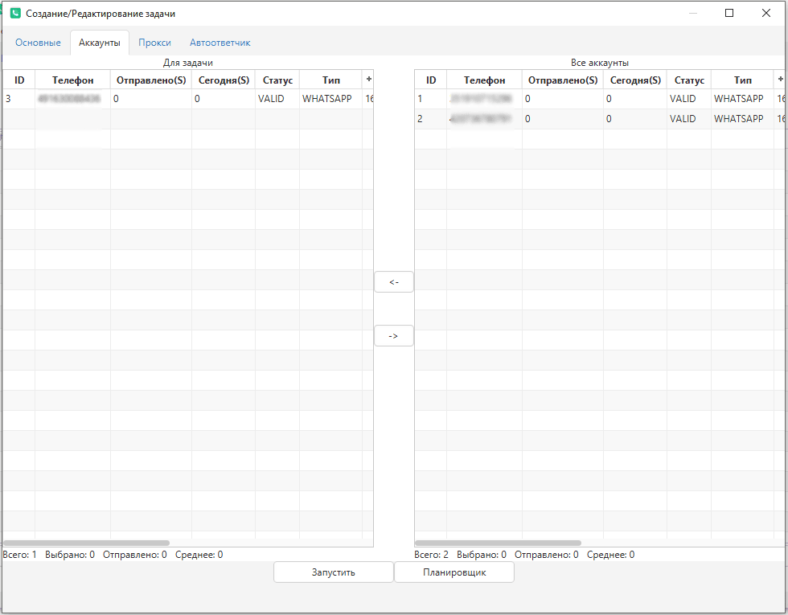Click the app logo icon in title bar
The height and width of the screenshot is (615, 788).
click(15, 14)
